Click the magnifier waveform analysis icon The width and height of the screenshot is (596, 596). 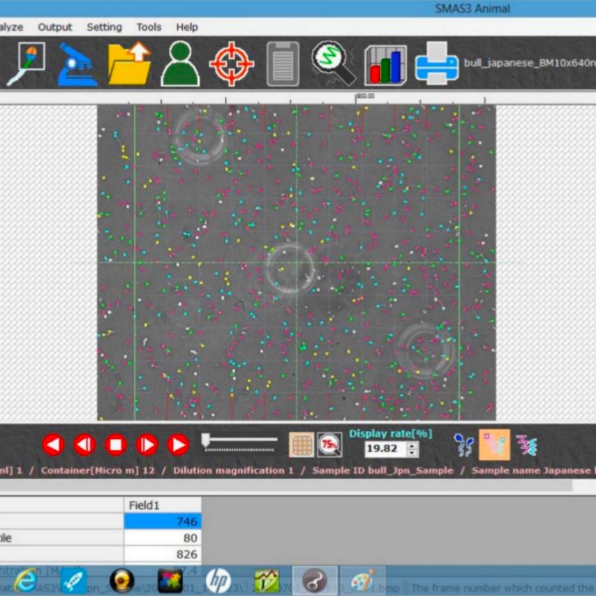coord(334,64)
